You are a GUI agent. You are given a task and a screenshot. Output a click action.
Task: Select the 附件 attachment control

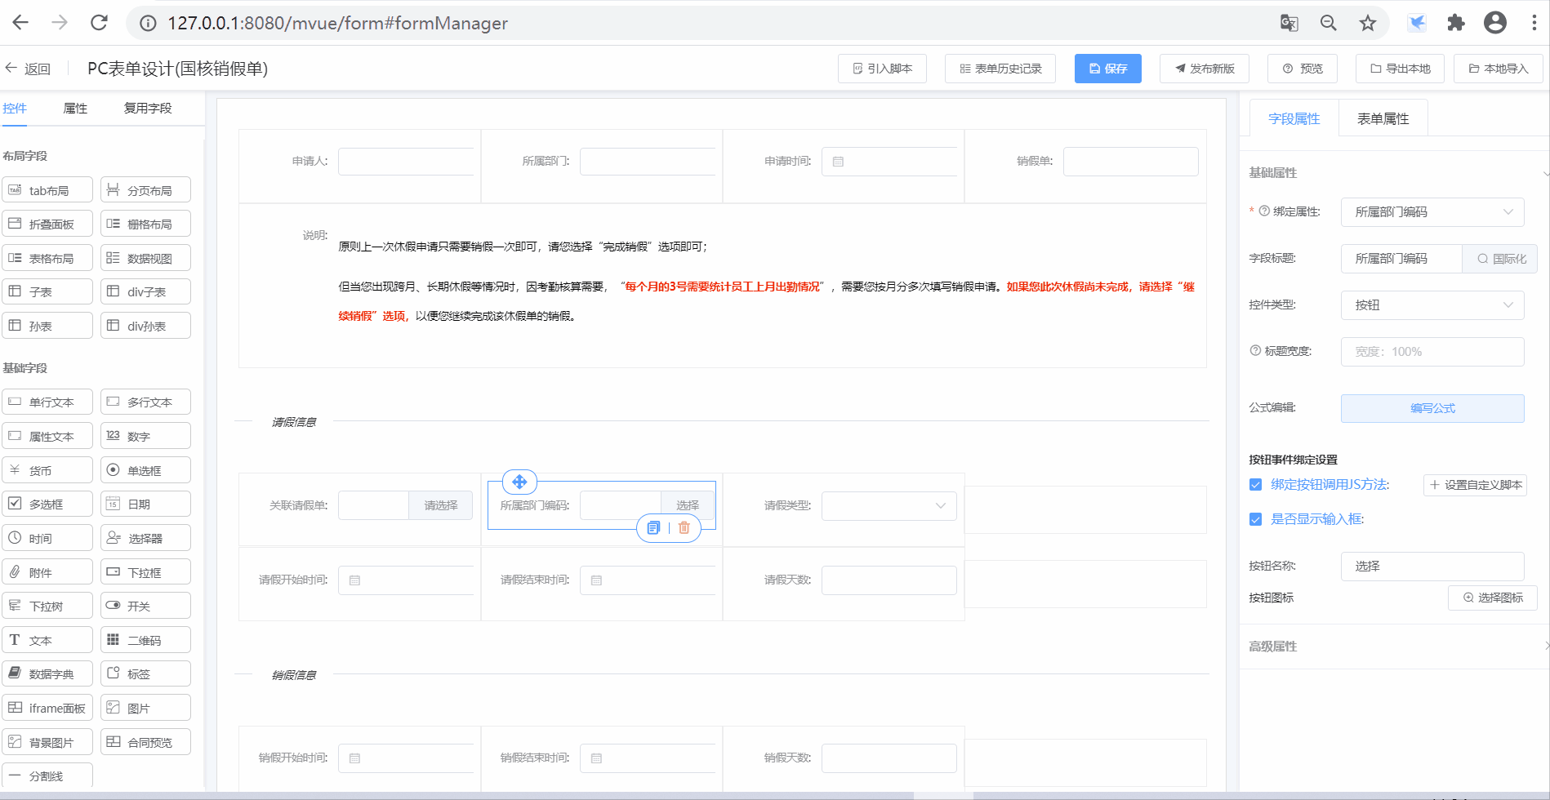47,572
